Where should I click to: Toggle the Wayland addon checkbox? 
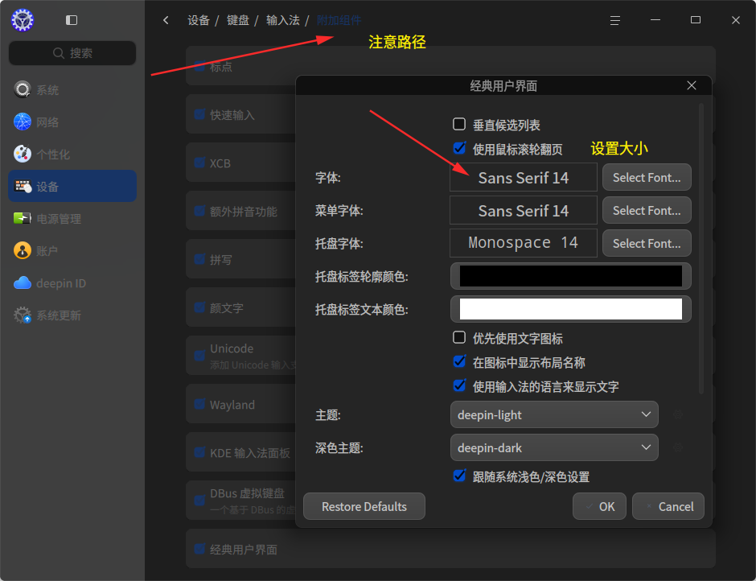pyautogui.click(x=199, y=404)
